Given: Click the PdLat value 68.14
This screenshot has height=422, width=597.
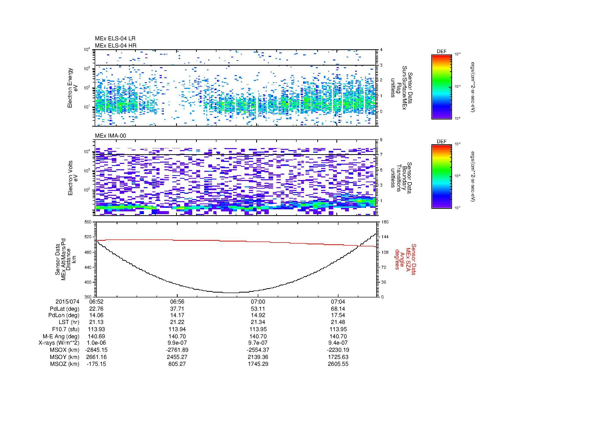Looking at the screenshot, I should [338, 309].
